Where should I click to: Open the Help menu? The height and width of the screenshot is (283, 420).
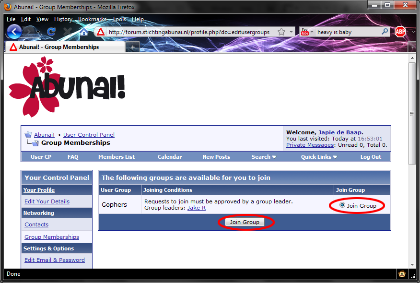coord(138,19)
